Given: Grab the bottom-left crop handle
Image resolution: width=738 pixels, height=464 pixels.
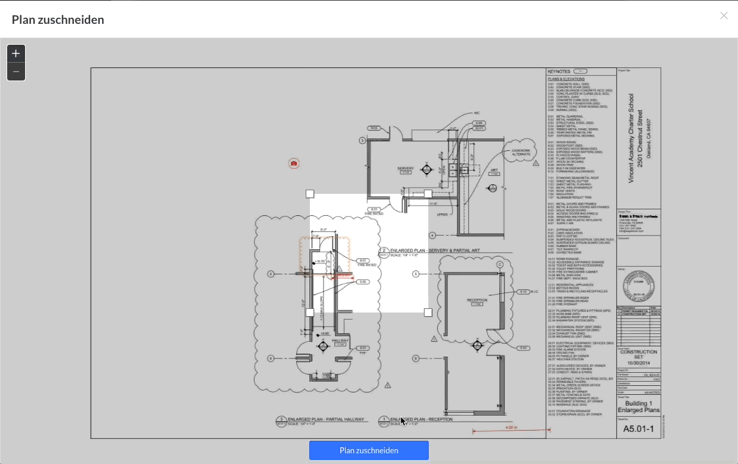Looking at the screenshot, I should coord(310,313).
